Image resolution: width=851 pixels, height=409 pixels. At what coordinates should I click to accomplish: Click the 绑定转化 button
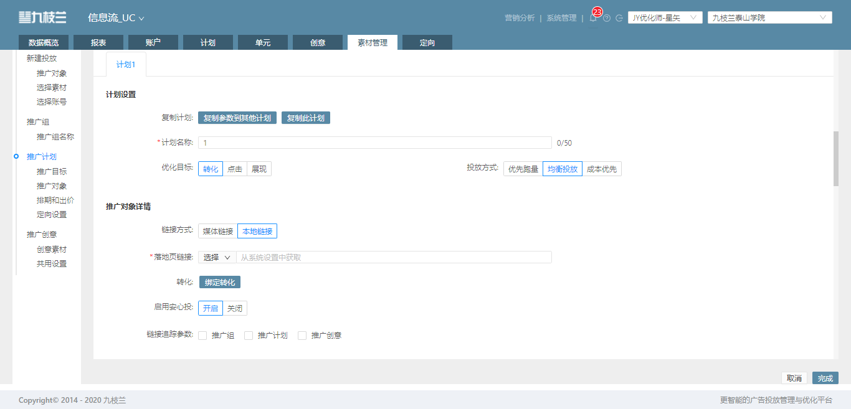220,282
